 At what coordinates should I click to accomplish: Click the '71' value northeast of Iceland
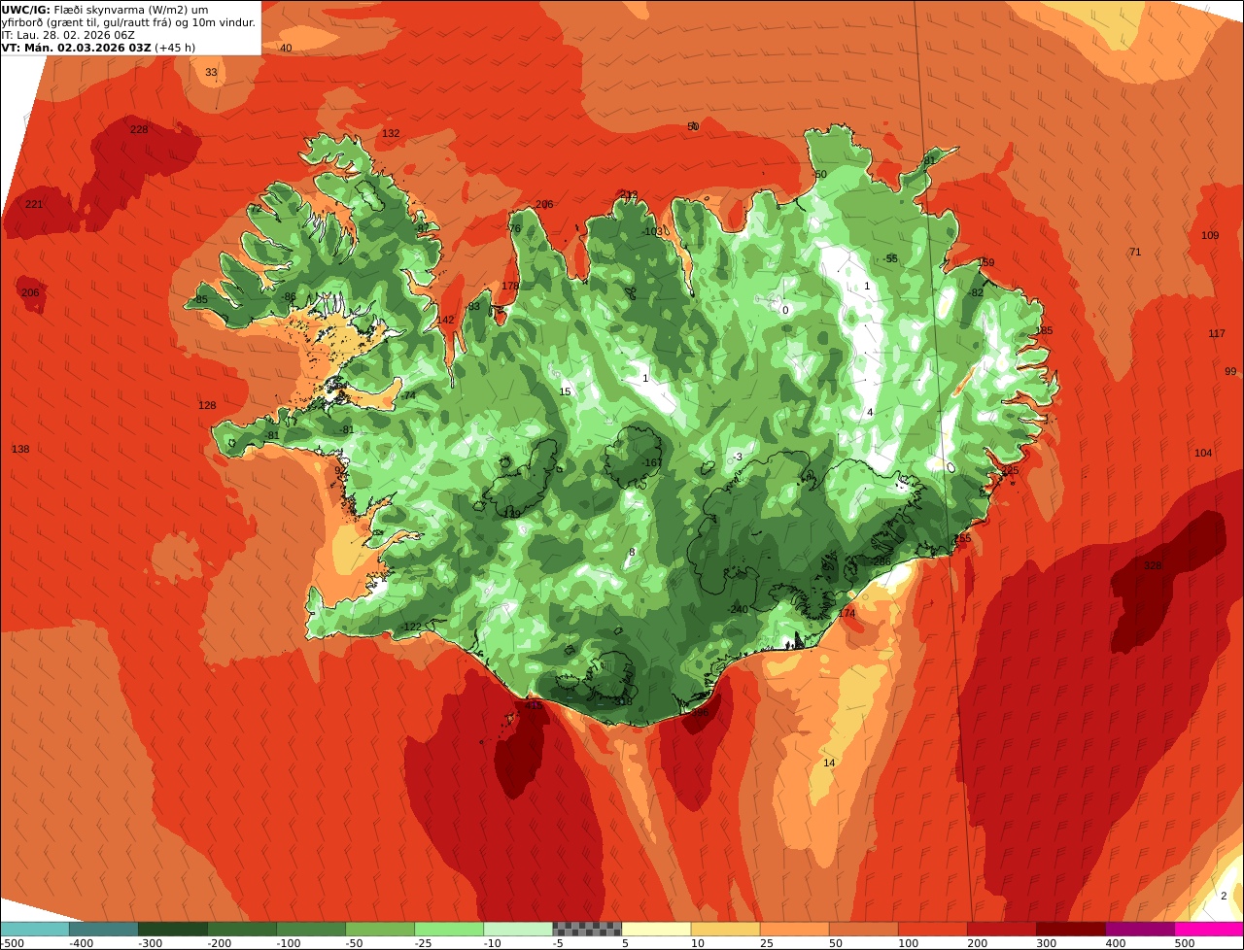[1134, 252]
